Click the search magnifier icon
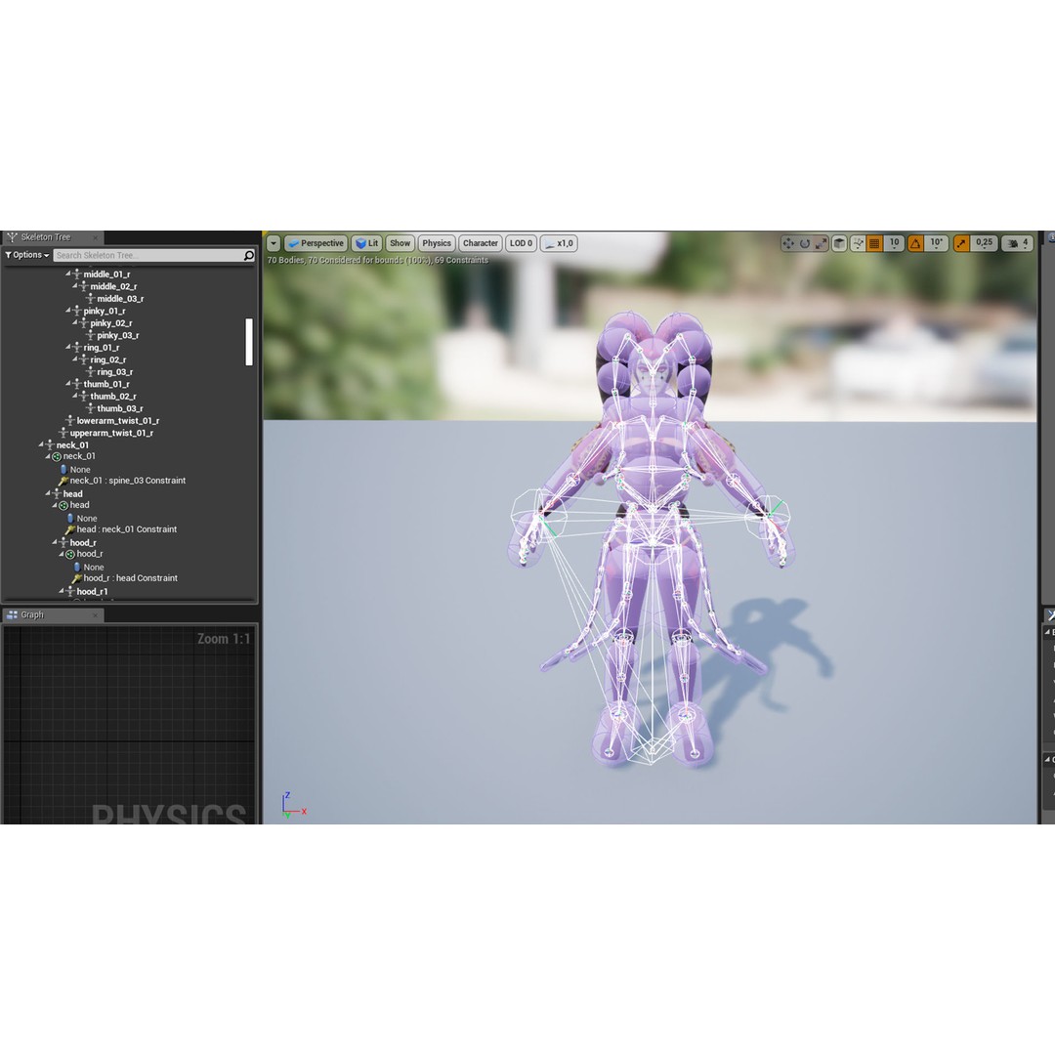 coord(249,256)
